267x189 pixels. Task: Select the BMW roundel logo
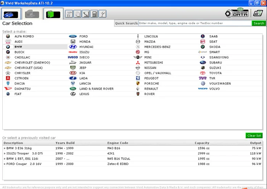coord(8,47)
